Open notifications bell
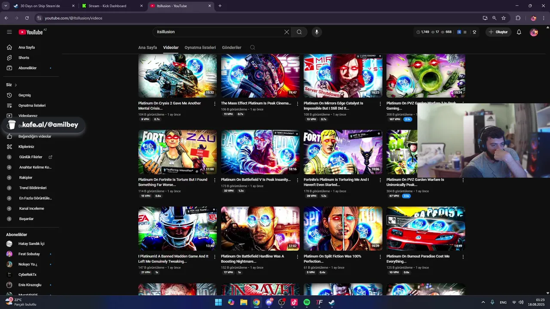Image resolution: width=550 pixels, height=309 pixels. [519, 32]
